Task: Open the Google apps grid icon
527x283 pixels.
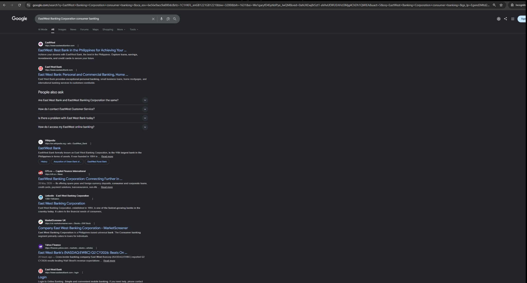Action: pos(513,19)
